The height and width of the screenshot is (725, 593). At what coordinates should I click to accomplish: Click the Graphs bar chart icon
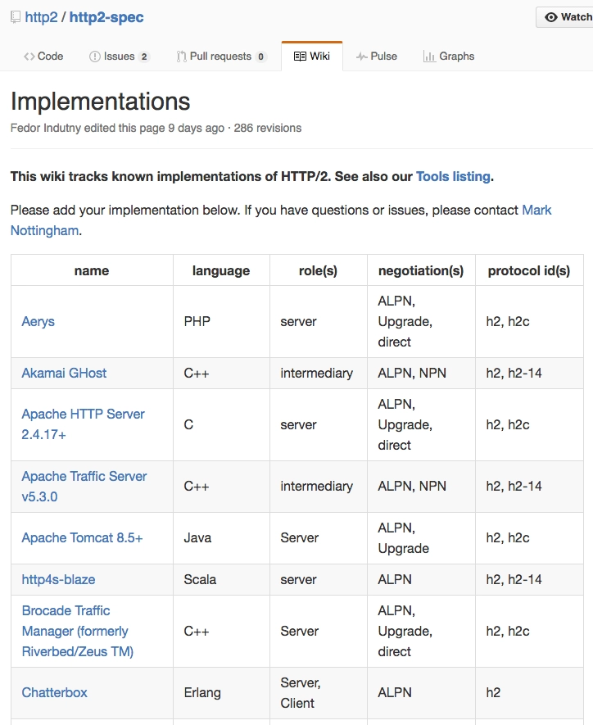point(429,57)
